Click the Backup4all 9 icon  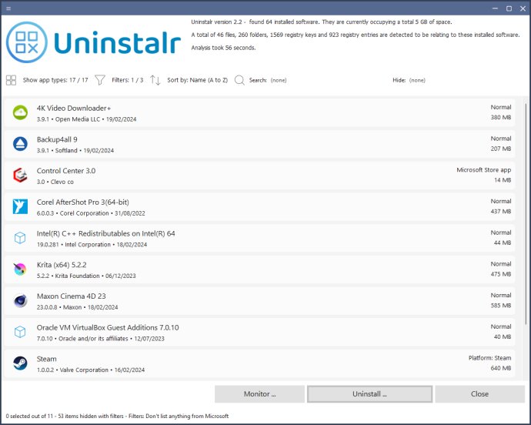pos(20,144)
